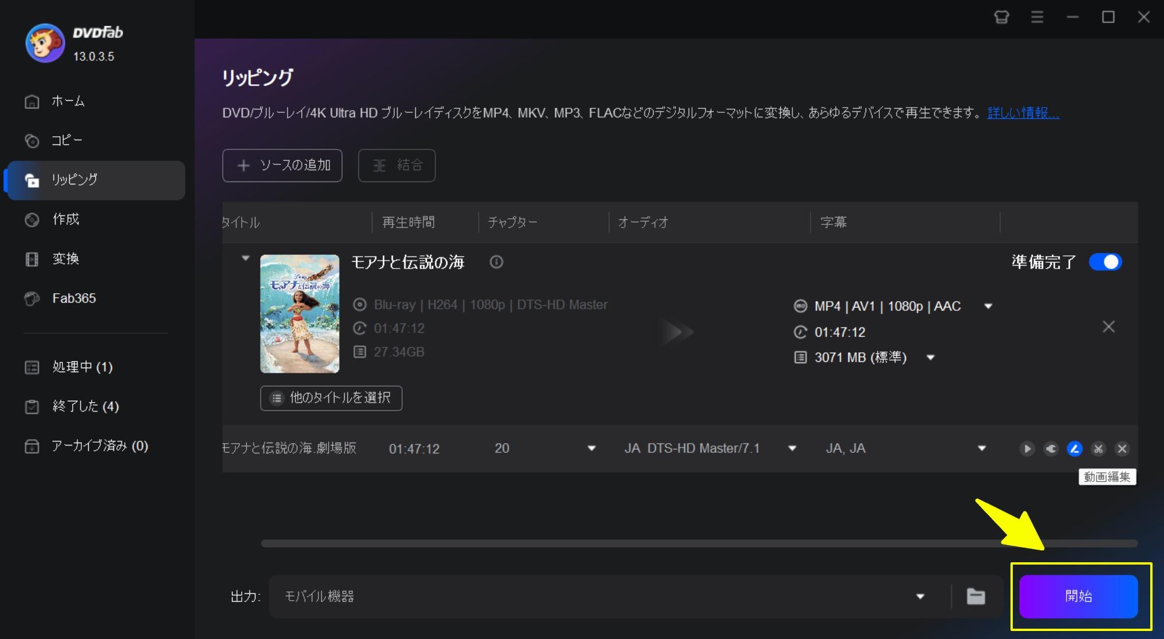Viewport: 1164px width, 639px height.
Task: Open the info icon beside モアナと伝説の海
Action: tap(496, 262)
